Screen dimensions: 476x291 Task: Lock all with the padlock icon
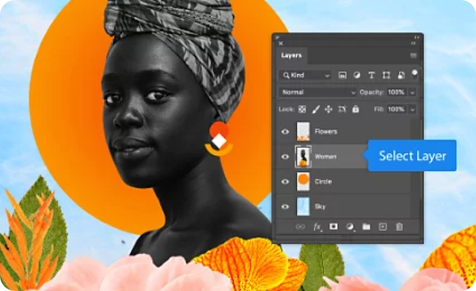point(356,110)
